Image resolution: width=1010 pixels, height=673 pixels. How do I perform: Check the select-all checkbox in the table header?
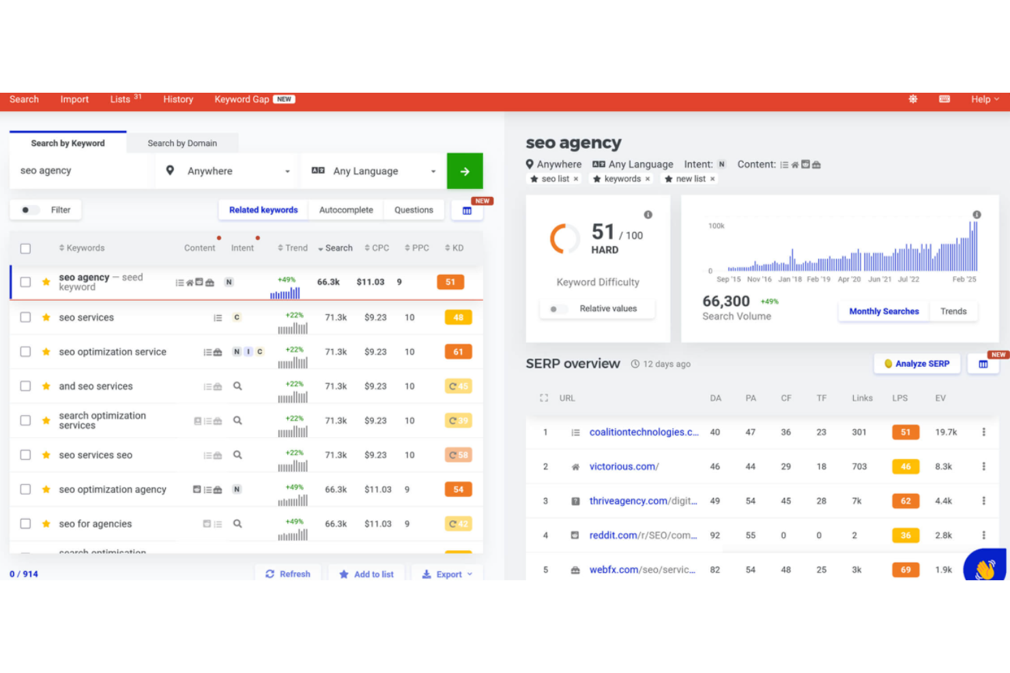point(25,248)
